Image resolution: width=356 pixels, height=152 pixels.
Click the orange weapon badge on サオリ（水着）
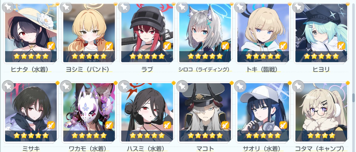click(x=284, y=125)
